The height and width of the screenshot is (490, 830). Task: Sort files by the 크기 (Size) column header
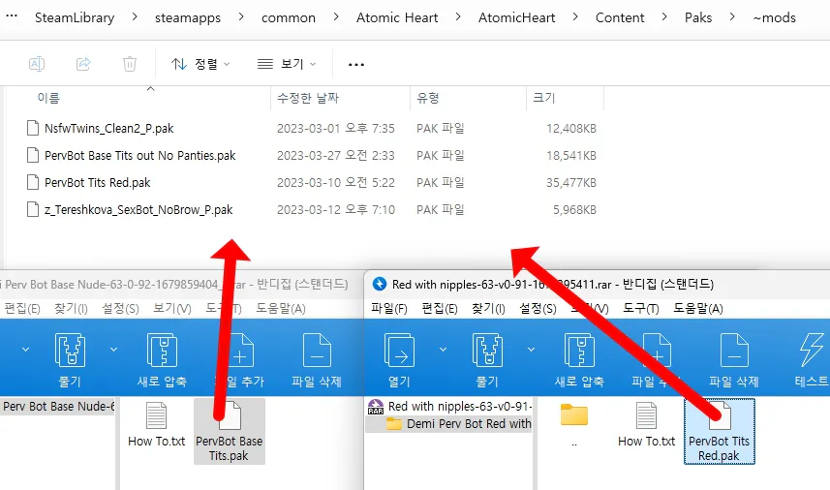543,98
